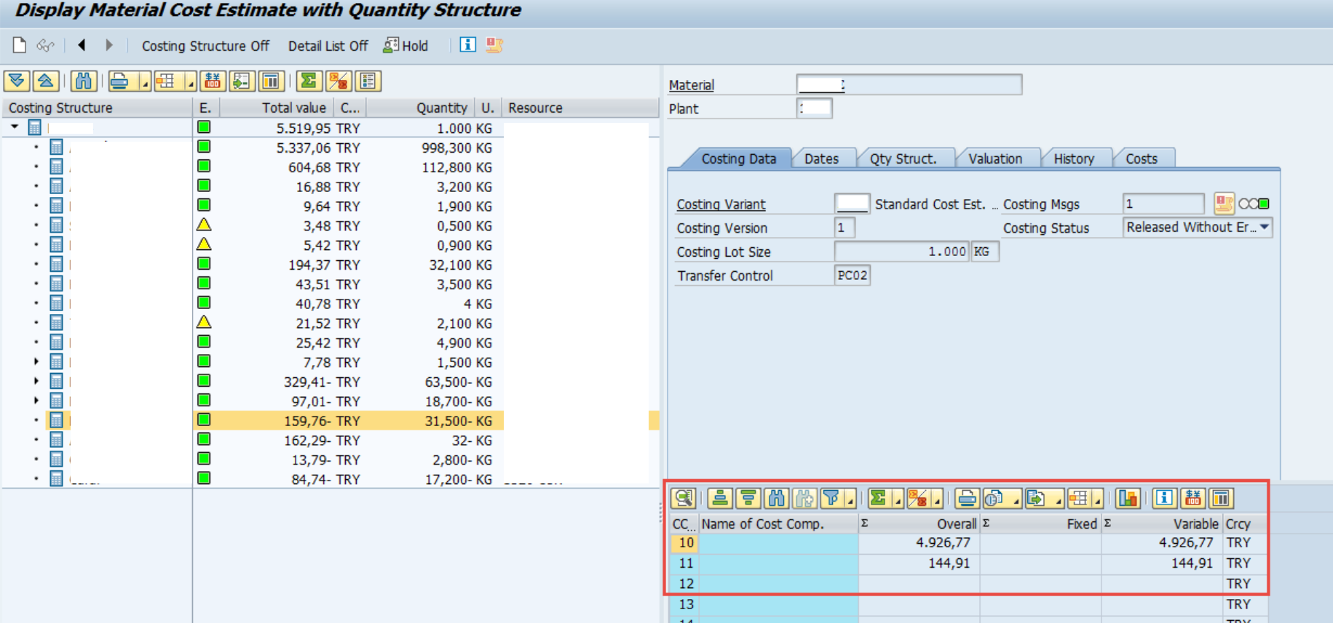Click the print icon above costing structure
Image resolution: width=1333 pixels, height=623 pixels.
point(120,81)
